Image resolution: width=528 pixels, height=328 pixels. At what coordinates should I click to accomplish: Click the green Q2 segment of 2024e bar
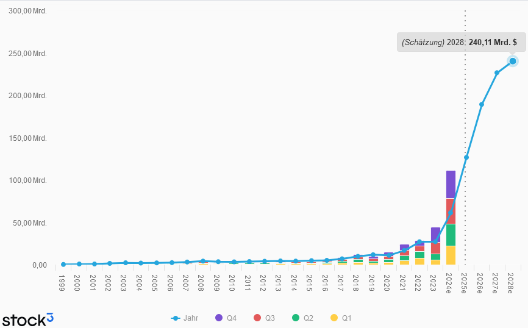click(x=451, y=235)
